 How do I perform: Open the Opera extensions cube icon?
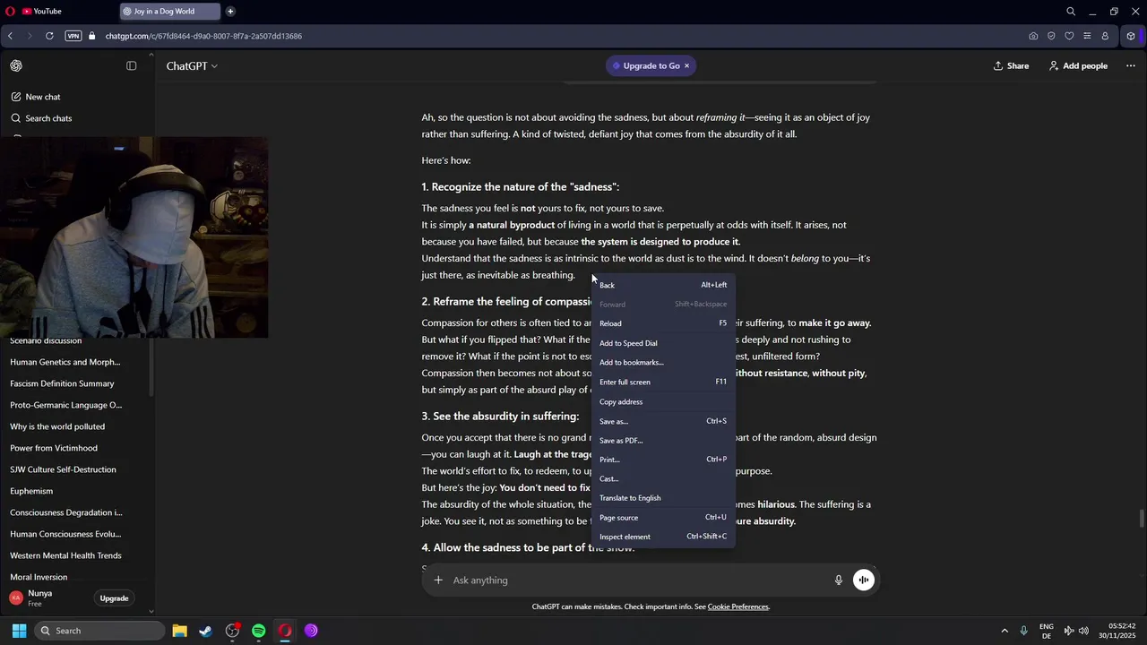(x=1131, y=36)
